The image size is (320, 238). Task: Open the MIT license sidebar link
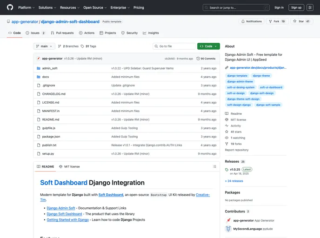click(235, 120)
